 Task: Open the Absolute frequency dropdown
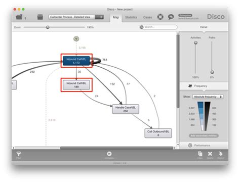click(208, 97)
